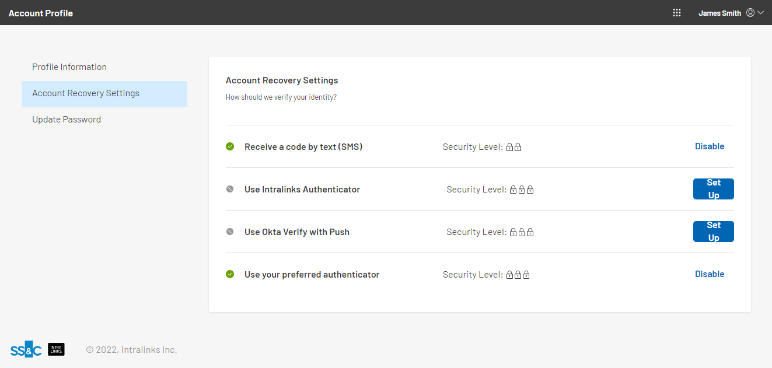Viewport: 772px width, 368px height.
Task: Click the user profile avatar icon
Action: point(750,13)
